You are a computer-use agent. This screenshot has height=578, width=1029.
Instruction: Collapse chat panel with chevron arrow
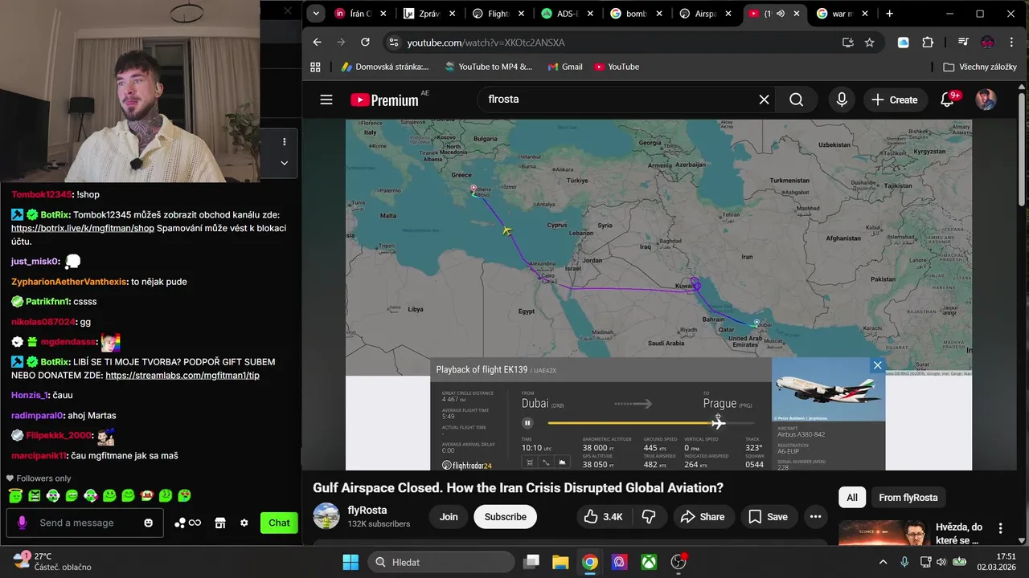tap(284, 163)
